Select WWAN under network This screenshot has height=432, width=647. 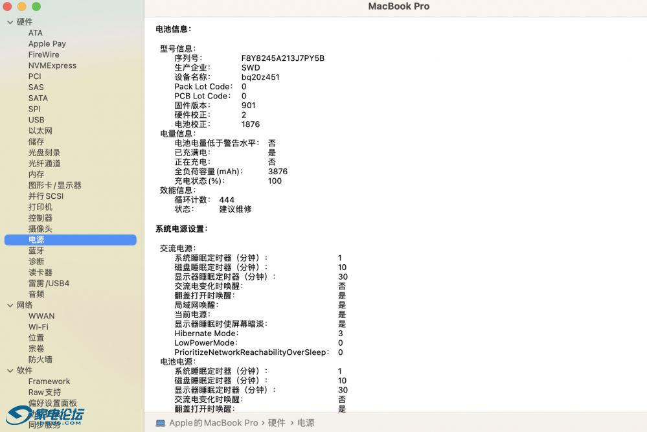click(x=41, y=316)
